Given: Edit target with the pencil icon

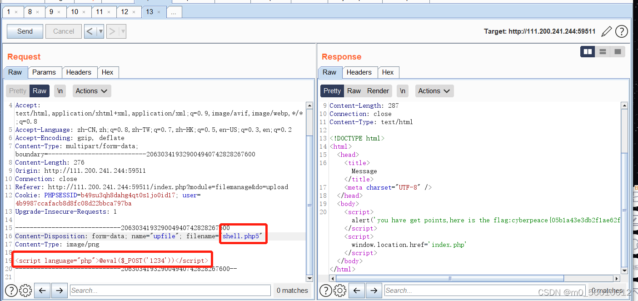Looking at the screenshot, I should click(606, 31).
